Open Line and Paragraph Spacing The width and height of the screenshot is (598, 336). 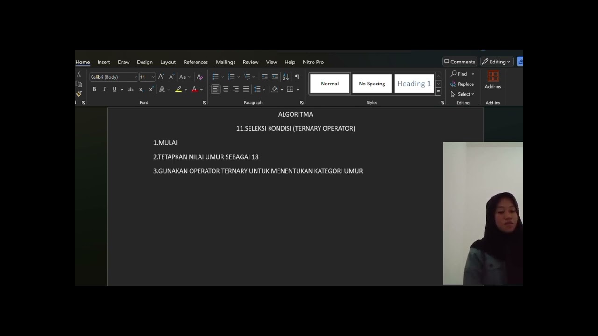pyautogui.click(x=259, y=89)
